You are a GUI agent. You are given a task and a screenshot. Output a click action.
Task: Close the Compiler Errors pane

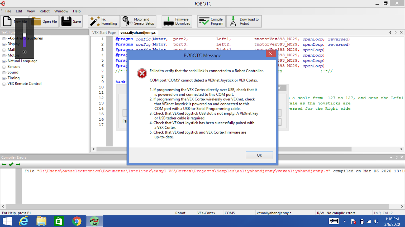[402, 157]
